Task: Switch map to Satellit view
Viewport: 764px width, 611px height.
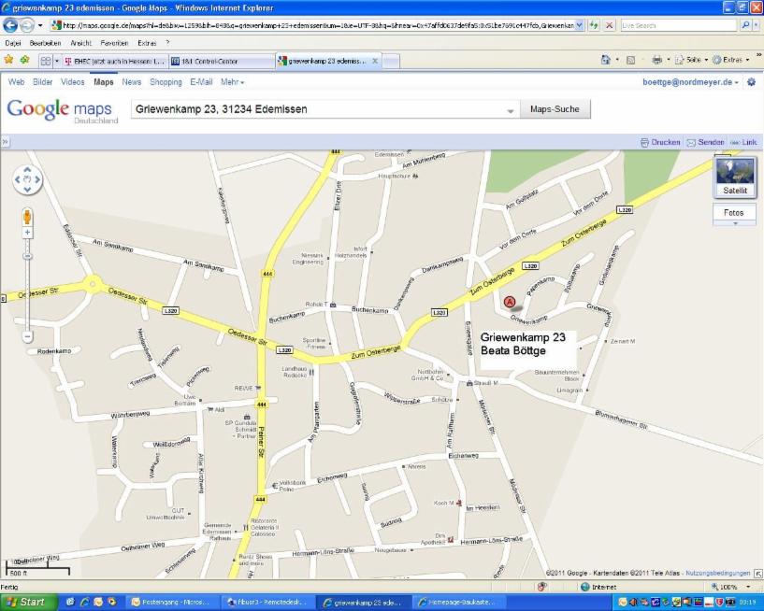Action: click(x=735, y=178)
